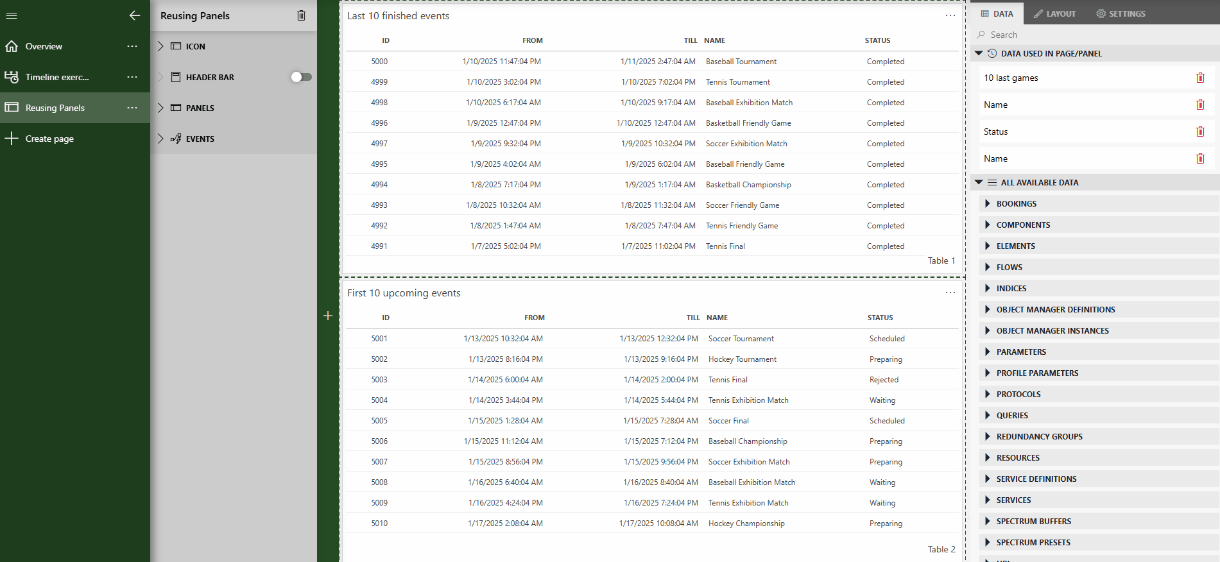Toggle the Header Bar switch
Image resolution: width=1220 pixels, height=562 pixels.
tap(301, 77)
